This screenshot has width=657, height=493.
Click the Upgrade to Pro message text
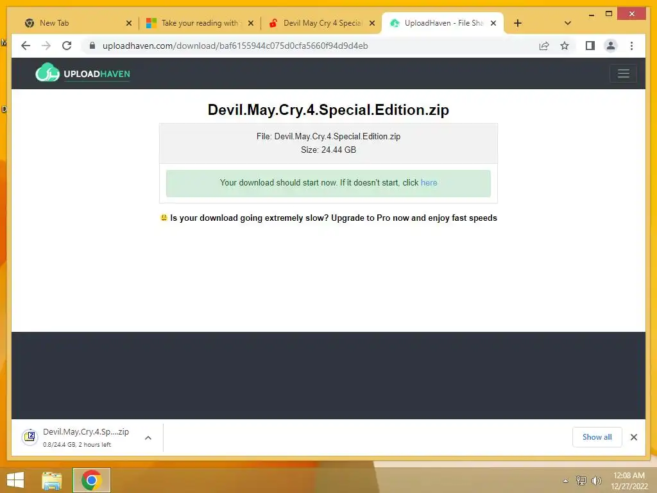click(334, 218)
